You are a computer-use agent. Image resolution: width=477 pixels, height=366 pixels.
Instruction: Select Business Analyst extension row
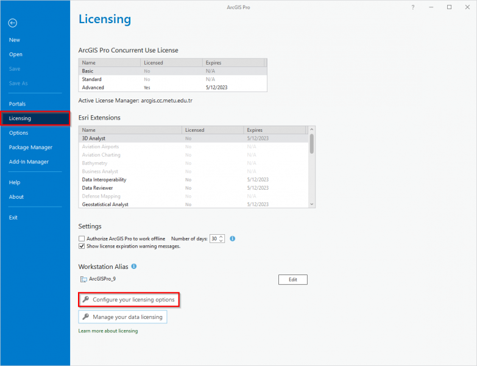point(194,171)
